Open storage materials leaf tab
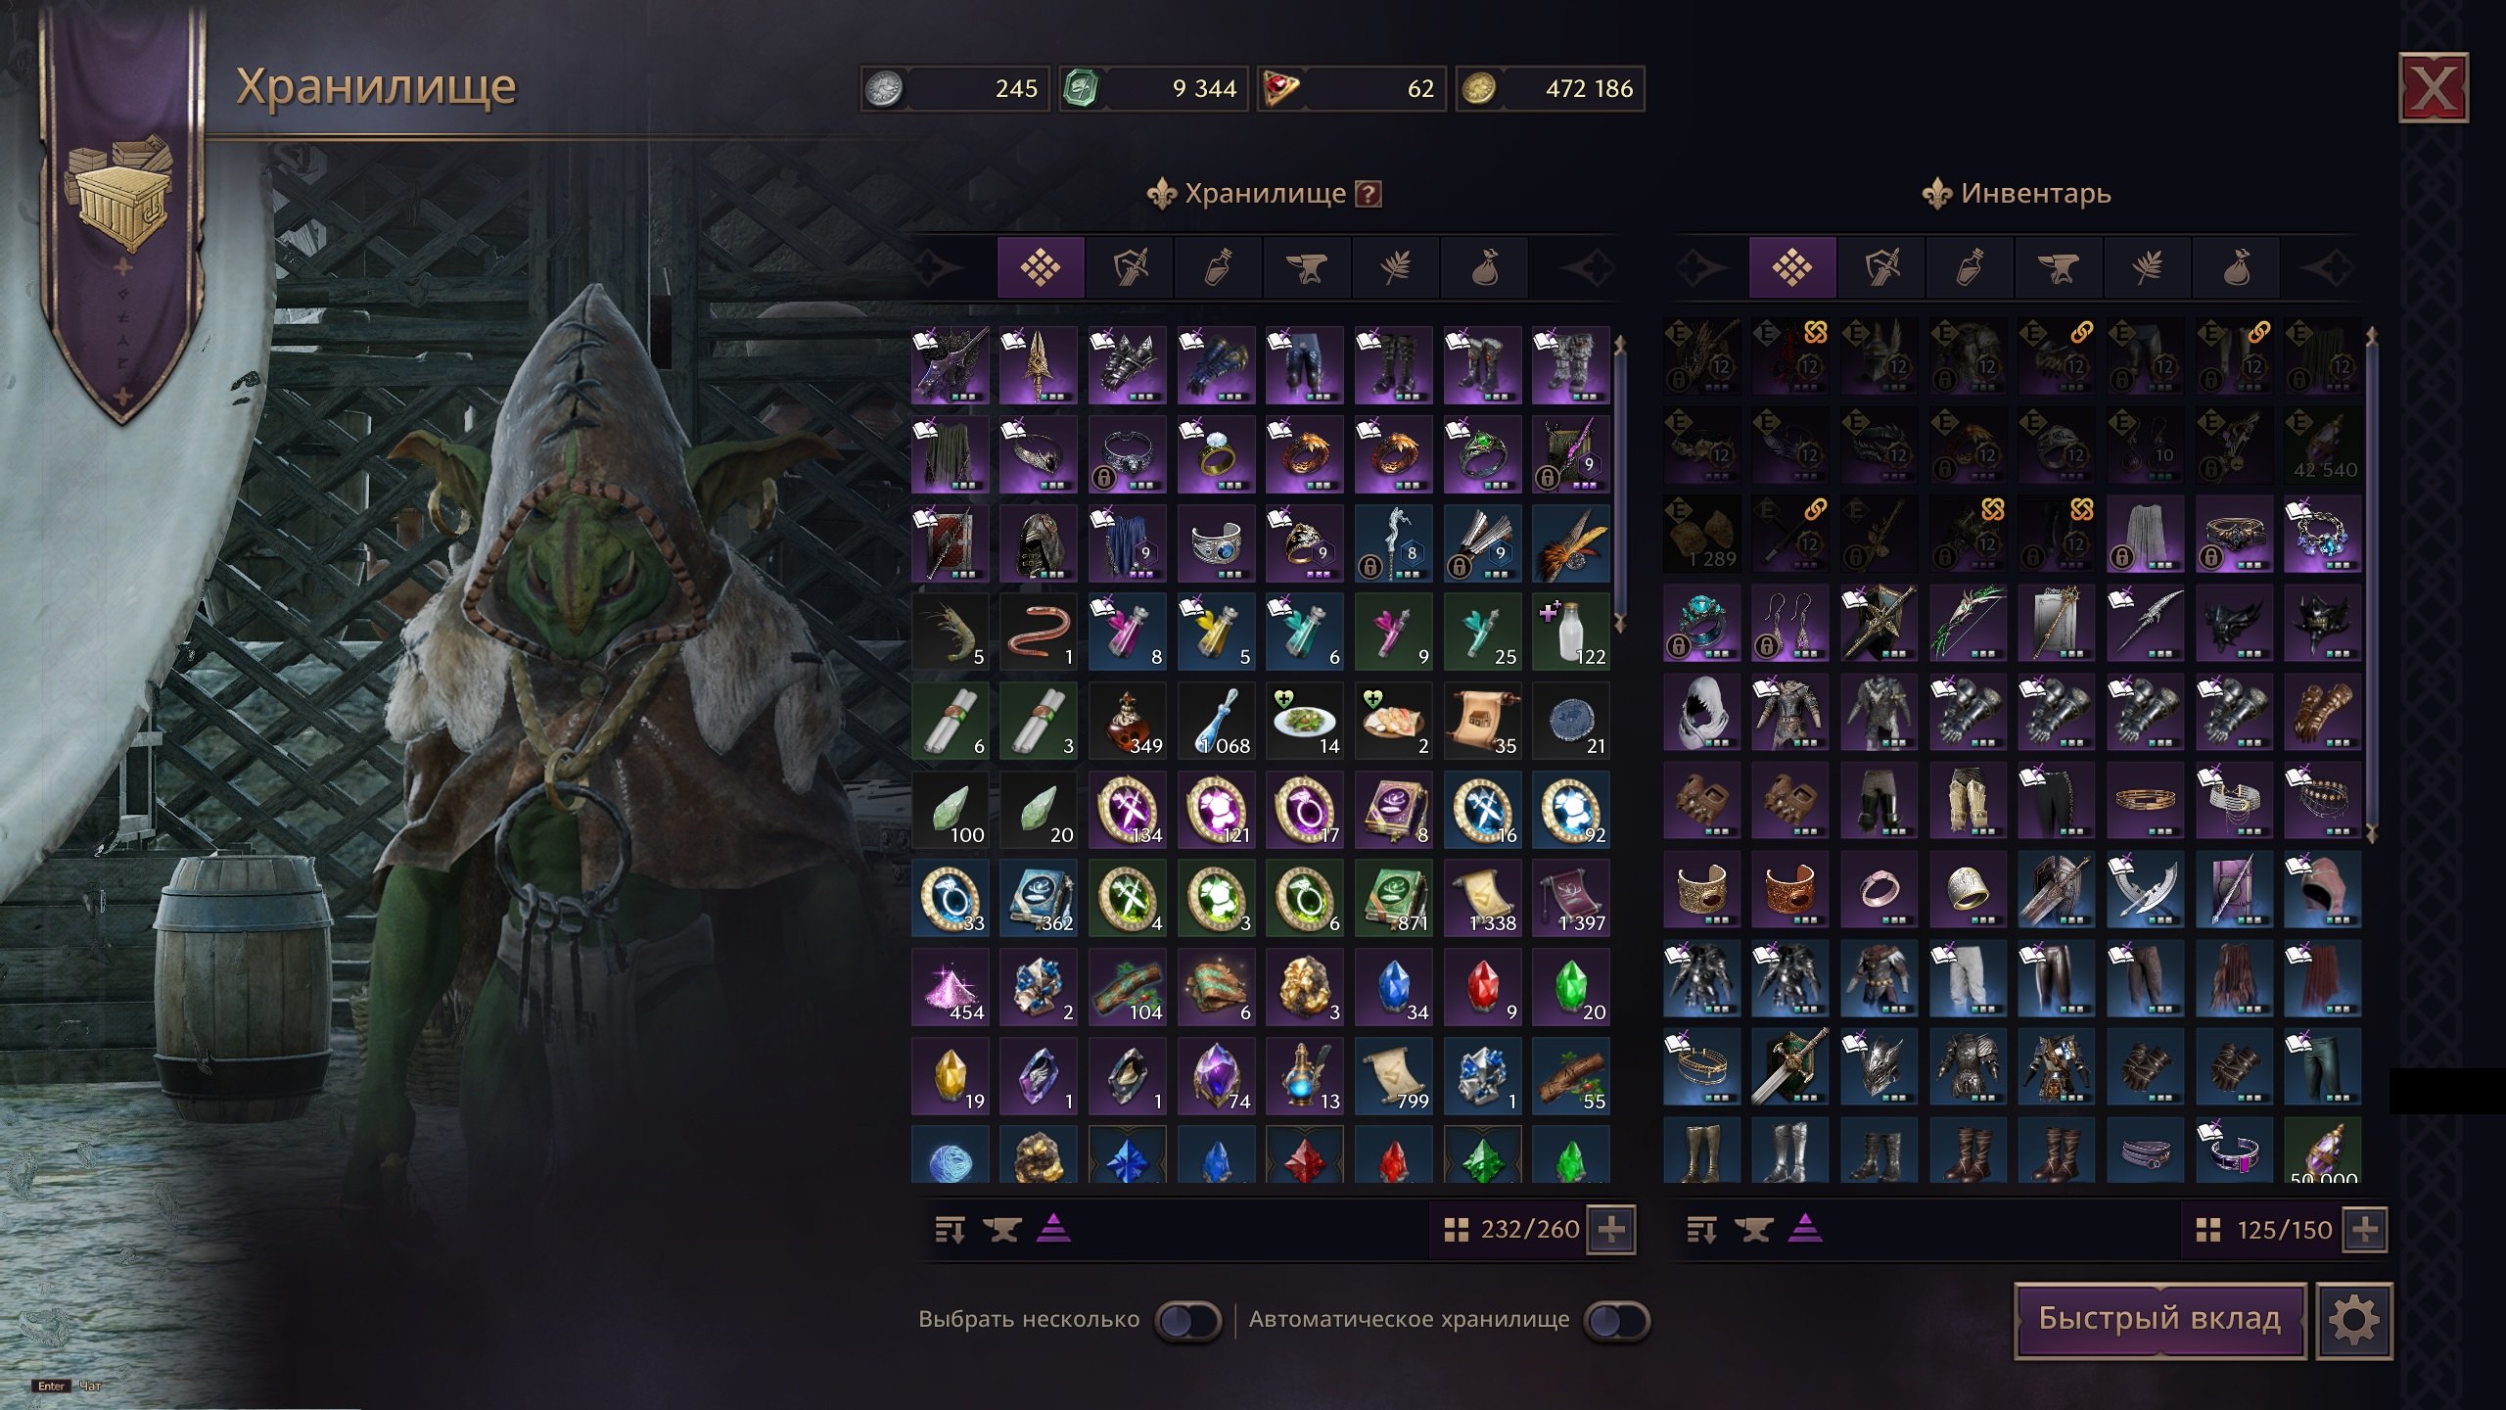 pyautogui.click(x=1395, y=267)
